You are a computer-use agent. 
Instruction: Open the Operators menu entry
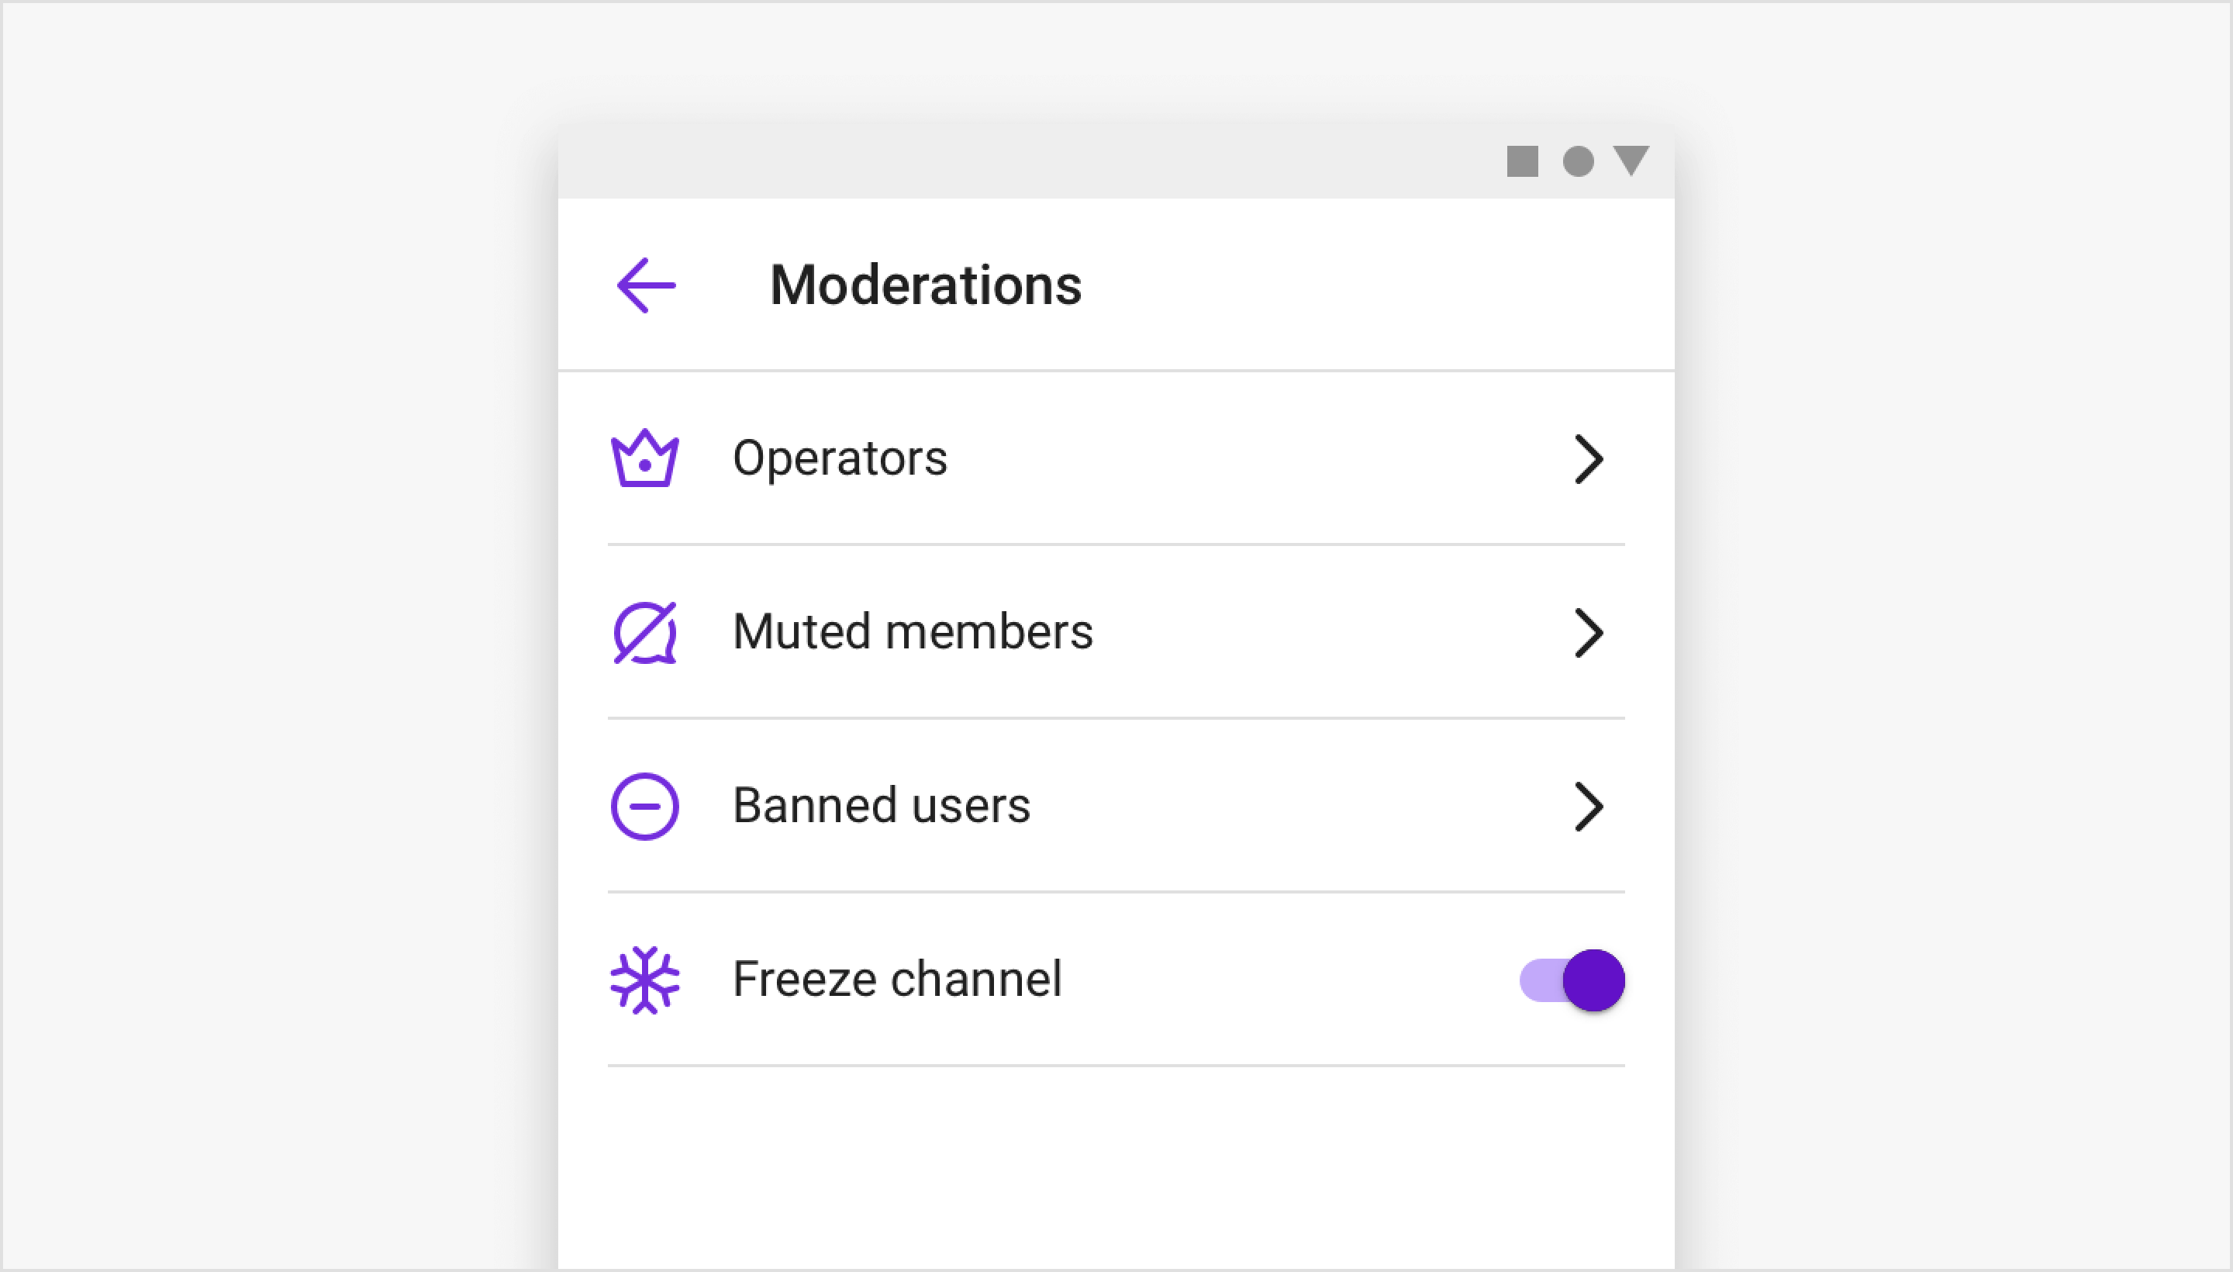tap(1116, 458)
